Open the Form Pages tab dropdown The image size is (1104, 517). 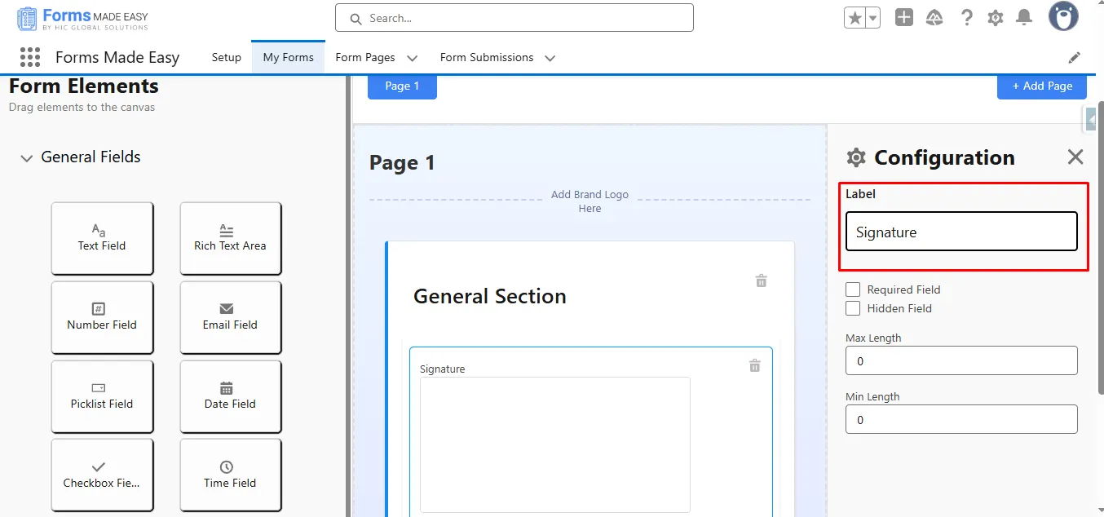tap(412, 58)
